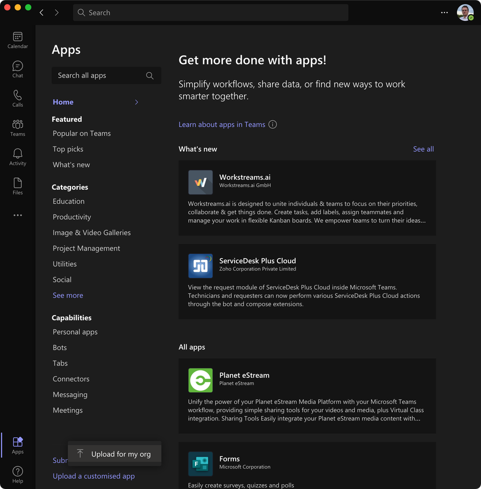Click the Planet eStream app icon
Viewport: 481px width, 489px height.
pos(200,380)
